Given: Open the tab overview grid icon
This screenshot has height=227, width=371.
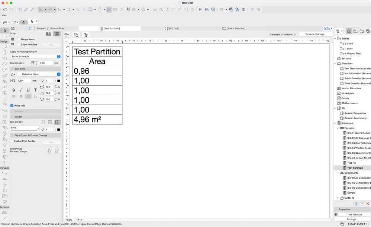Looking at the screenshot, I should (x=13, y=28).
